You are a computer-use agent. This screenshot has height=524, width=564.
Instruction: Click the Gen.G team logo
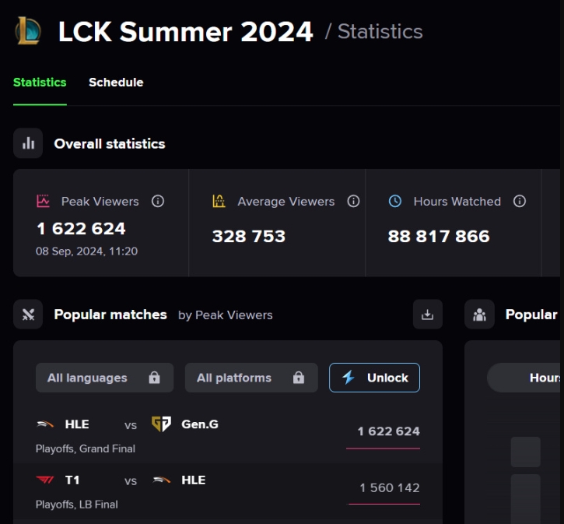click(161, 424)
